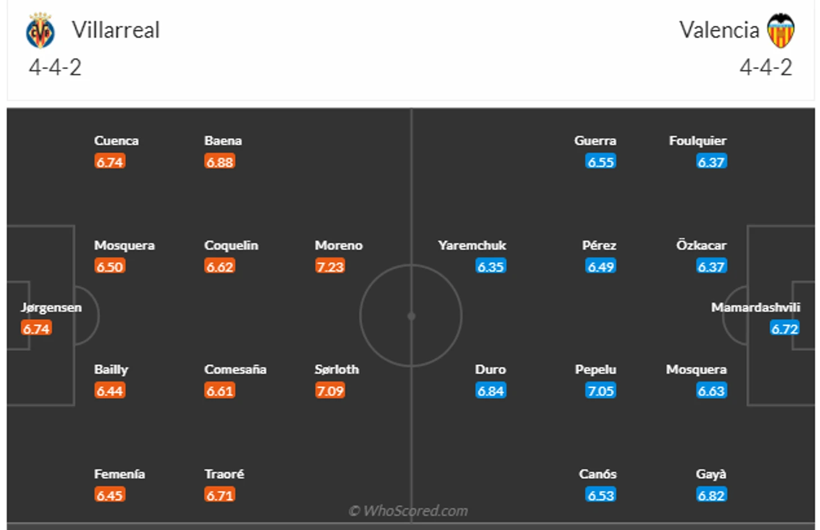Click Duro's 6.84 rating badge
Viewport: 820px width, 530px height.
[490, 391]
